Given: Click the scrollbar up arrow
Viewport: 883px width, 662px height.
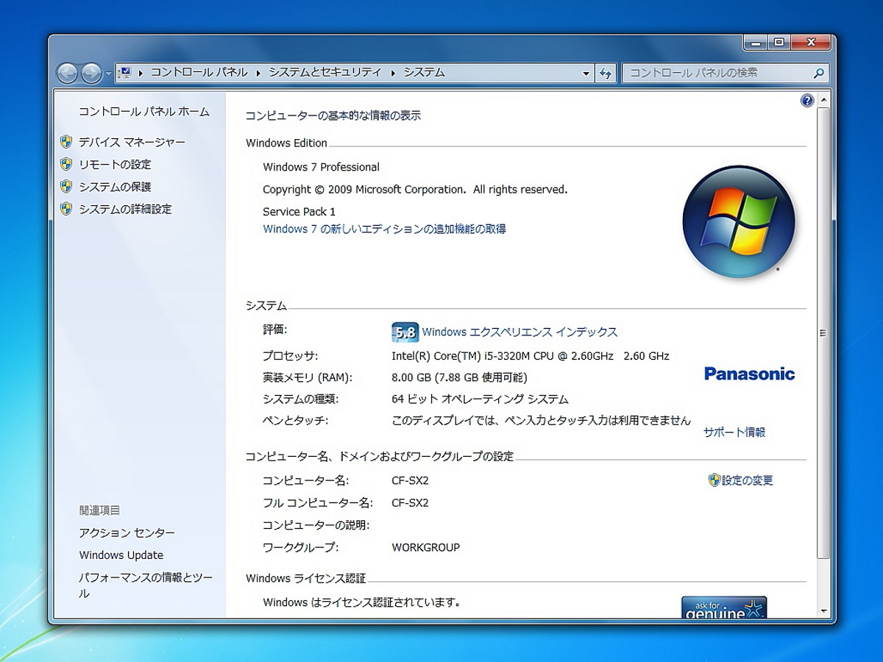Looking at the screenshot, I should 823,100.
